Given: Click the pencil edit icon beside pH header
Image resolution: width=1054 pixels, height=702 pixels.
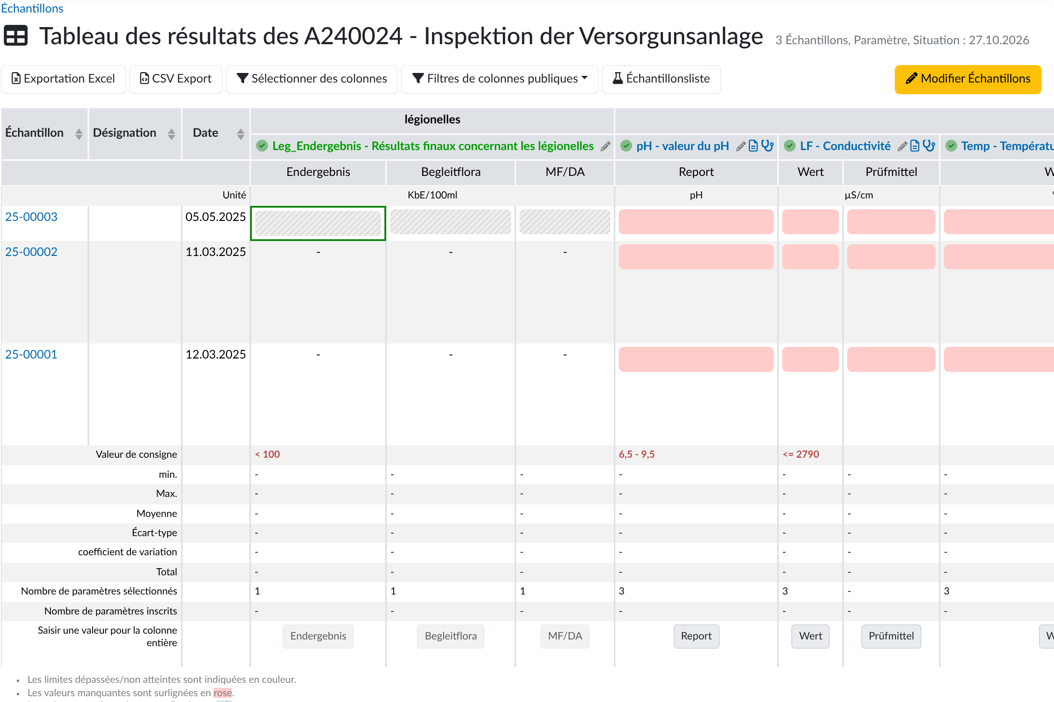Looking at the screenshot, I should click(x=740, y=146).
